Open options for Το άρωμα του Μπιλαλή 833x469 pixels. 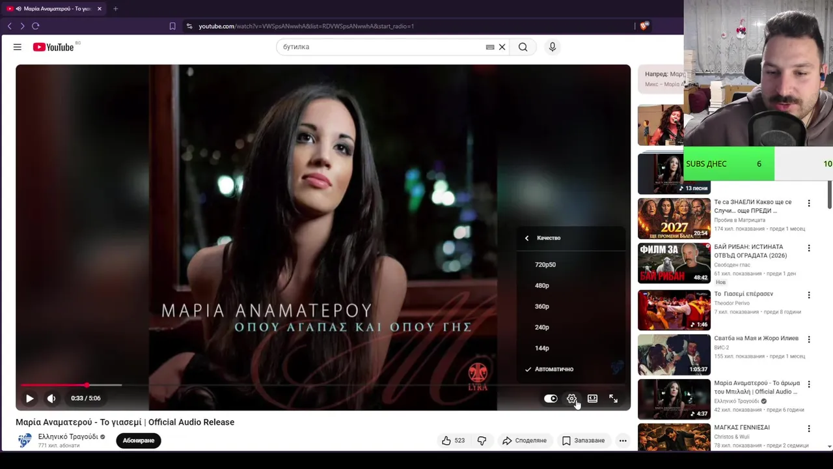(809, 384)
